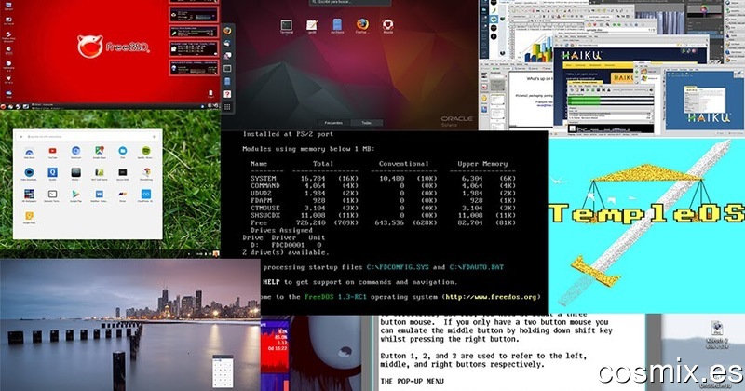This screenshot has width=745, height=391.
Task: Launch Spotify from the Chrome OS launcher
Action: [x=146, y=153]
